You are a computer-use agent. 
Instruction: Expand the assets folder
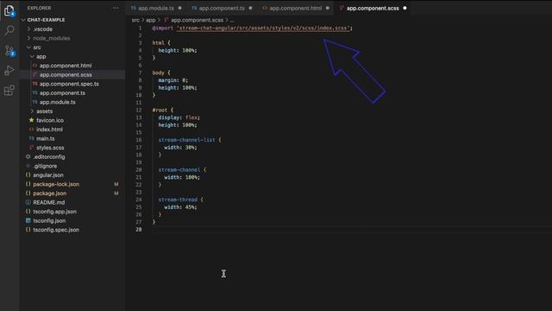tap(32, 111)
